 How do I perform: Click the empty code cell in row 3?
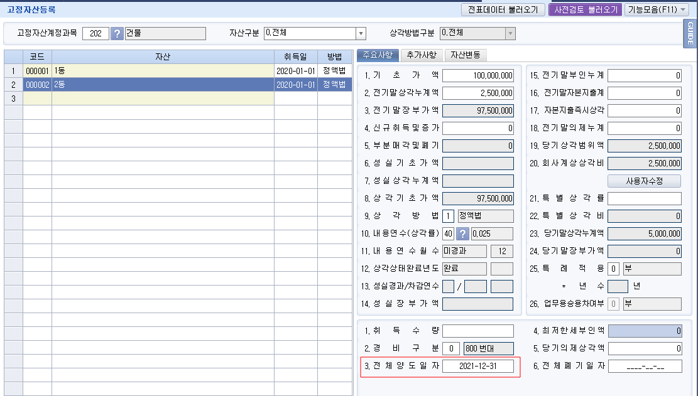pyautogui.click(x=38, y=99)
